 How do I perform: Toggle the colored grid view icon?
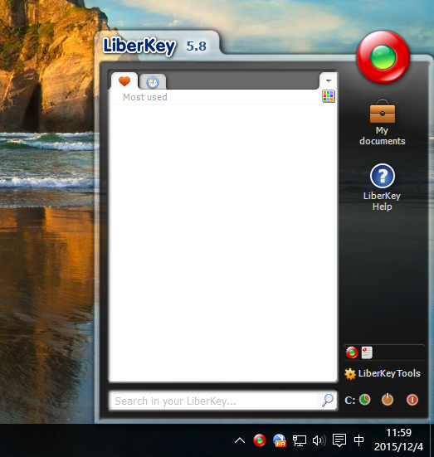[329, 96]
